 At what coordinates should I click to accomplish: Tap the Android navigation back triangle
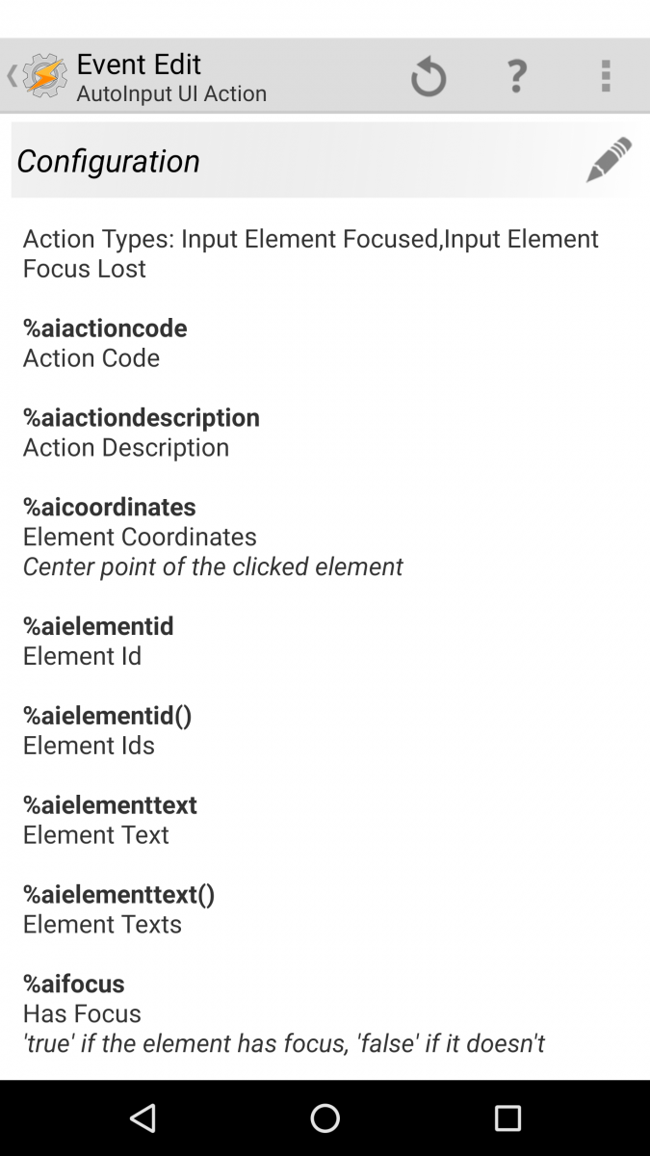click(143, 1117)
